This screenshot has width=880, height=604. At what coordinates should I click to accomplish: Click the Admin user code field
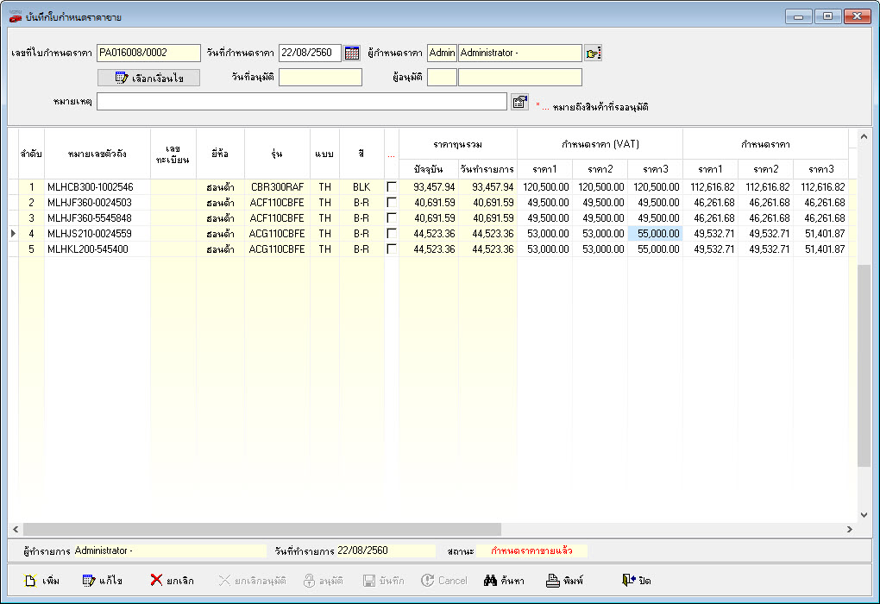(442, 53)
